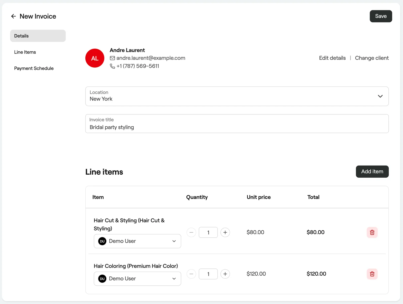Click the email andre.laurent@example.com
Viewport: 403px width, 304px height.
point(151,58)
